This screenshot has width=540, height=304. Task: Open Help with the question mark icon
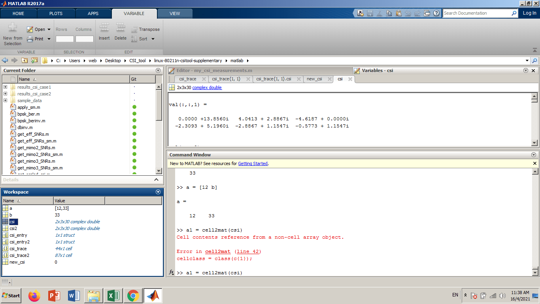pyautogui.click(x=436, y=13)
